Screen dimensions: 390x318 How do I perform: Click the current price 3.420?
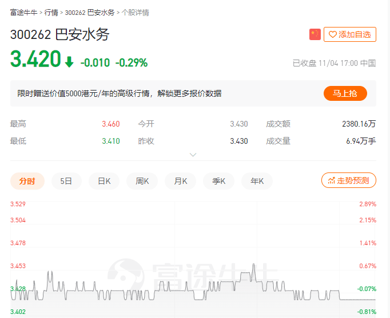35,59
